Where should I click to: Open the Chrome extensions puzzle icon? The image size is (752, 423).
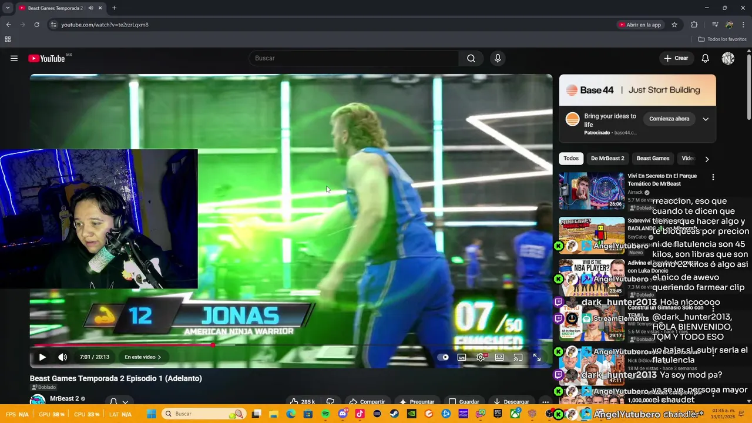(694, 25)
